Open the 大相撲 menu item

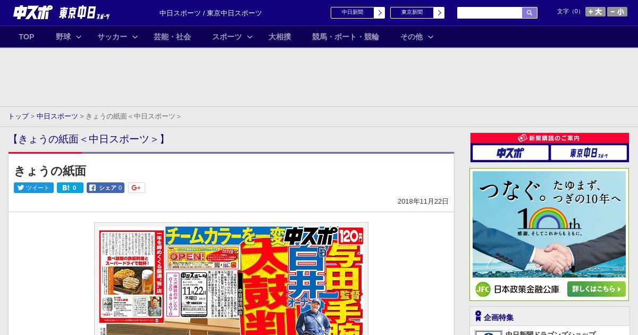click(280, 37)
